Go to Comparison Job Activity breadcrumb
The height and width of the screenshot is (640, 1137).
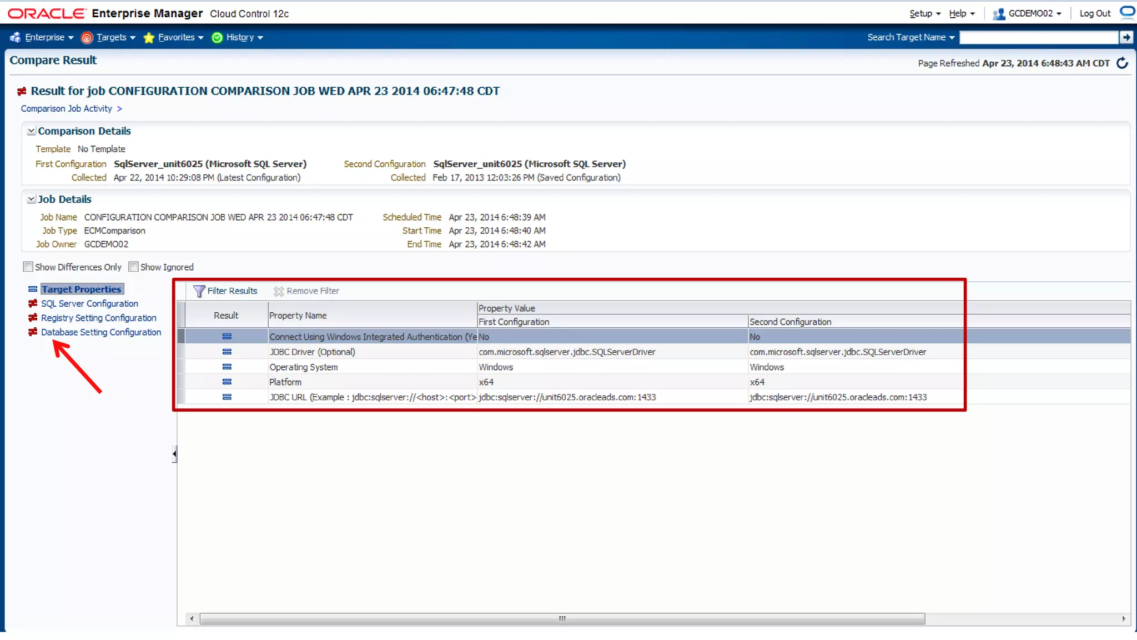coord(67,108)
